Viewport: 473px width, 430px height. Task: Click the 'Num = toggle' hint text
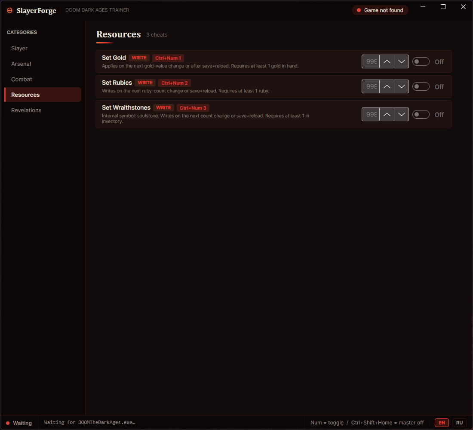click(x=327, y=422)
